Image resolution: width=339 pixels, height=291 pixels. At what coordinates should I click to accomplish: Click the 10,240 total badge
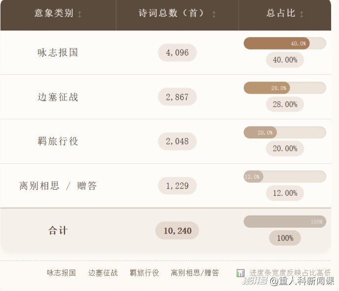[x=177, y=231]
